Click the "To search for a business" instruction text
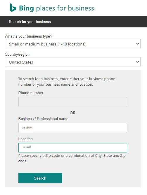This screenshot has height=195, width=147. point(67,82)
